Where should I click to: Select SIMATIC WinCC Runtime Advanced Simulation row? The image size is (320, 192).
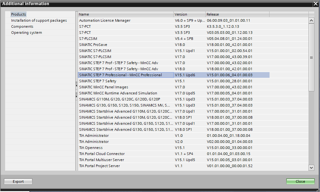(x=174, y=93)
